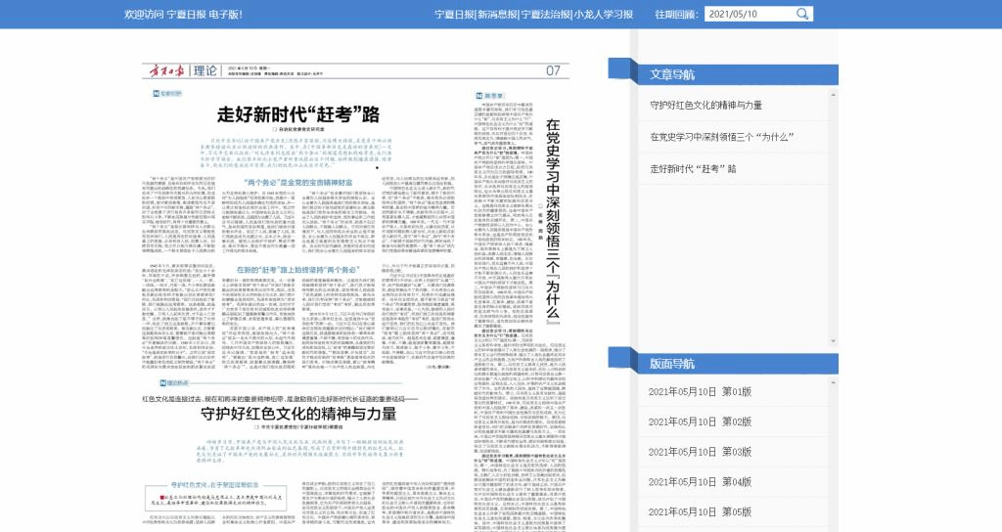Click the magnifier search icon beside date
Image resolution: width=1002 pixels, height=532 pixels.
pos(802,14)
